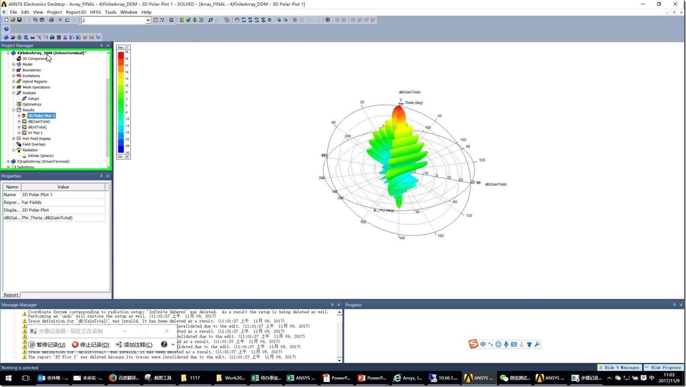Pin the Progress panel
The width and height of the screenshot is (686, 387).
pos(674,305)
